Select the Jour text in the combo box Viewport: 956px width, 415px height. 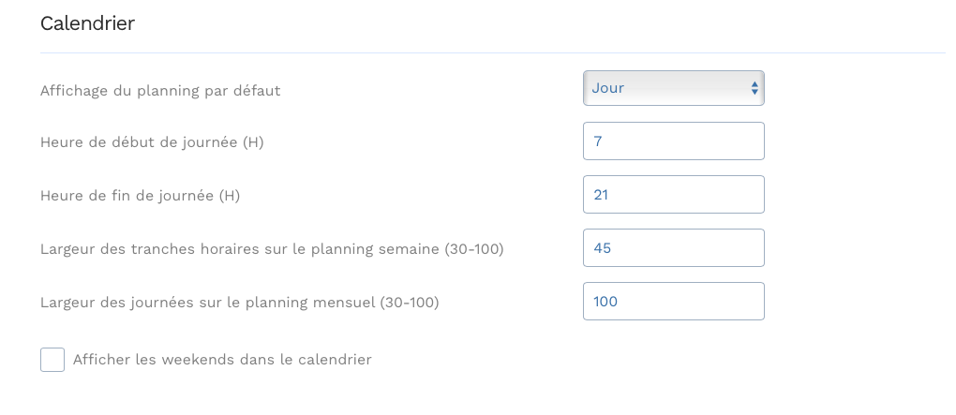point(608,88)
